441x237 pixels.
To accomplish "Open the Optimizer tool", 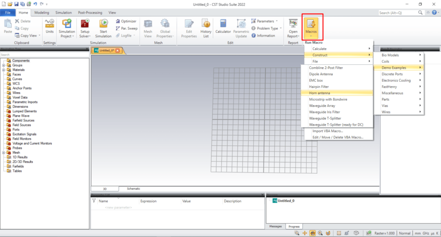I will [126, 21].
